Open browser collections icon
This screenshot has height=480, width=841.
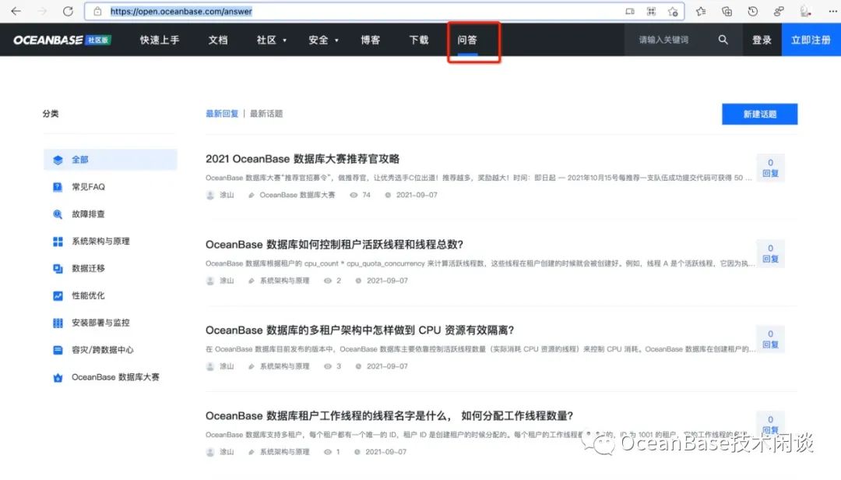tap(727, 11)
